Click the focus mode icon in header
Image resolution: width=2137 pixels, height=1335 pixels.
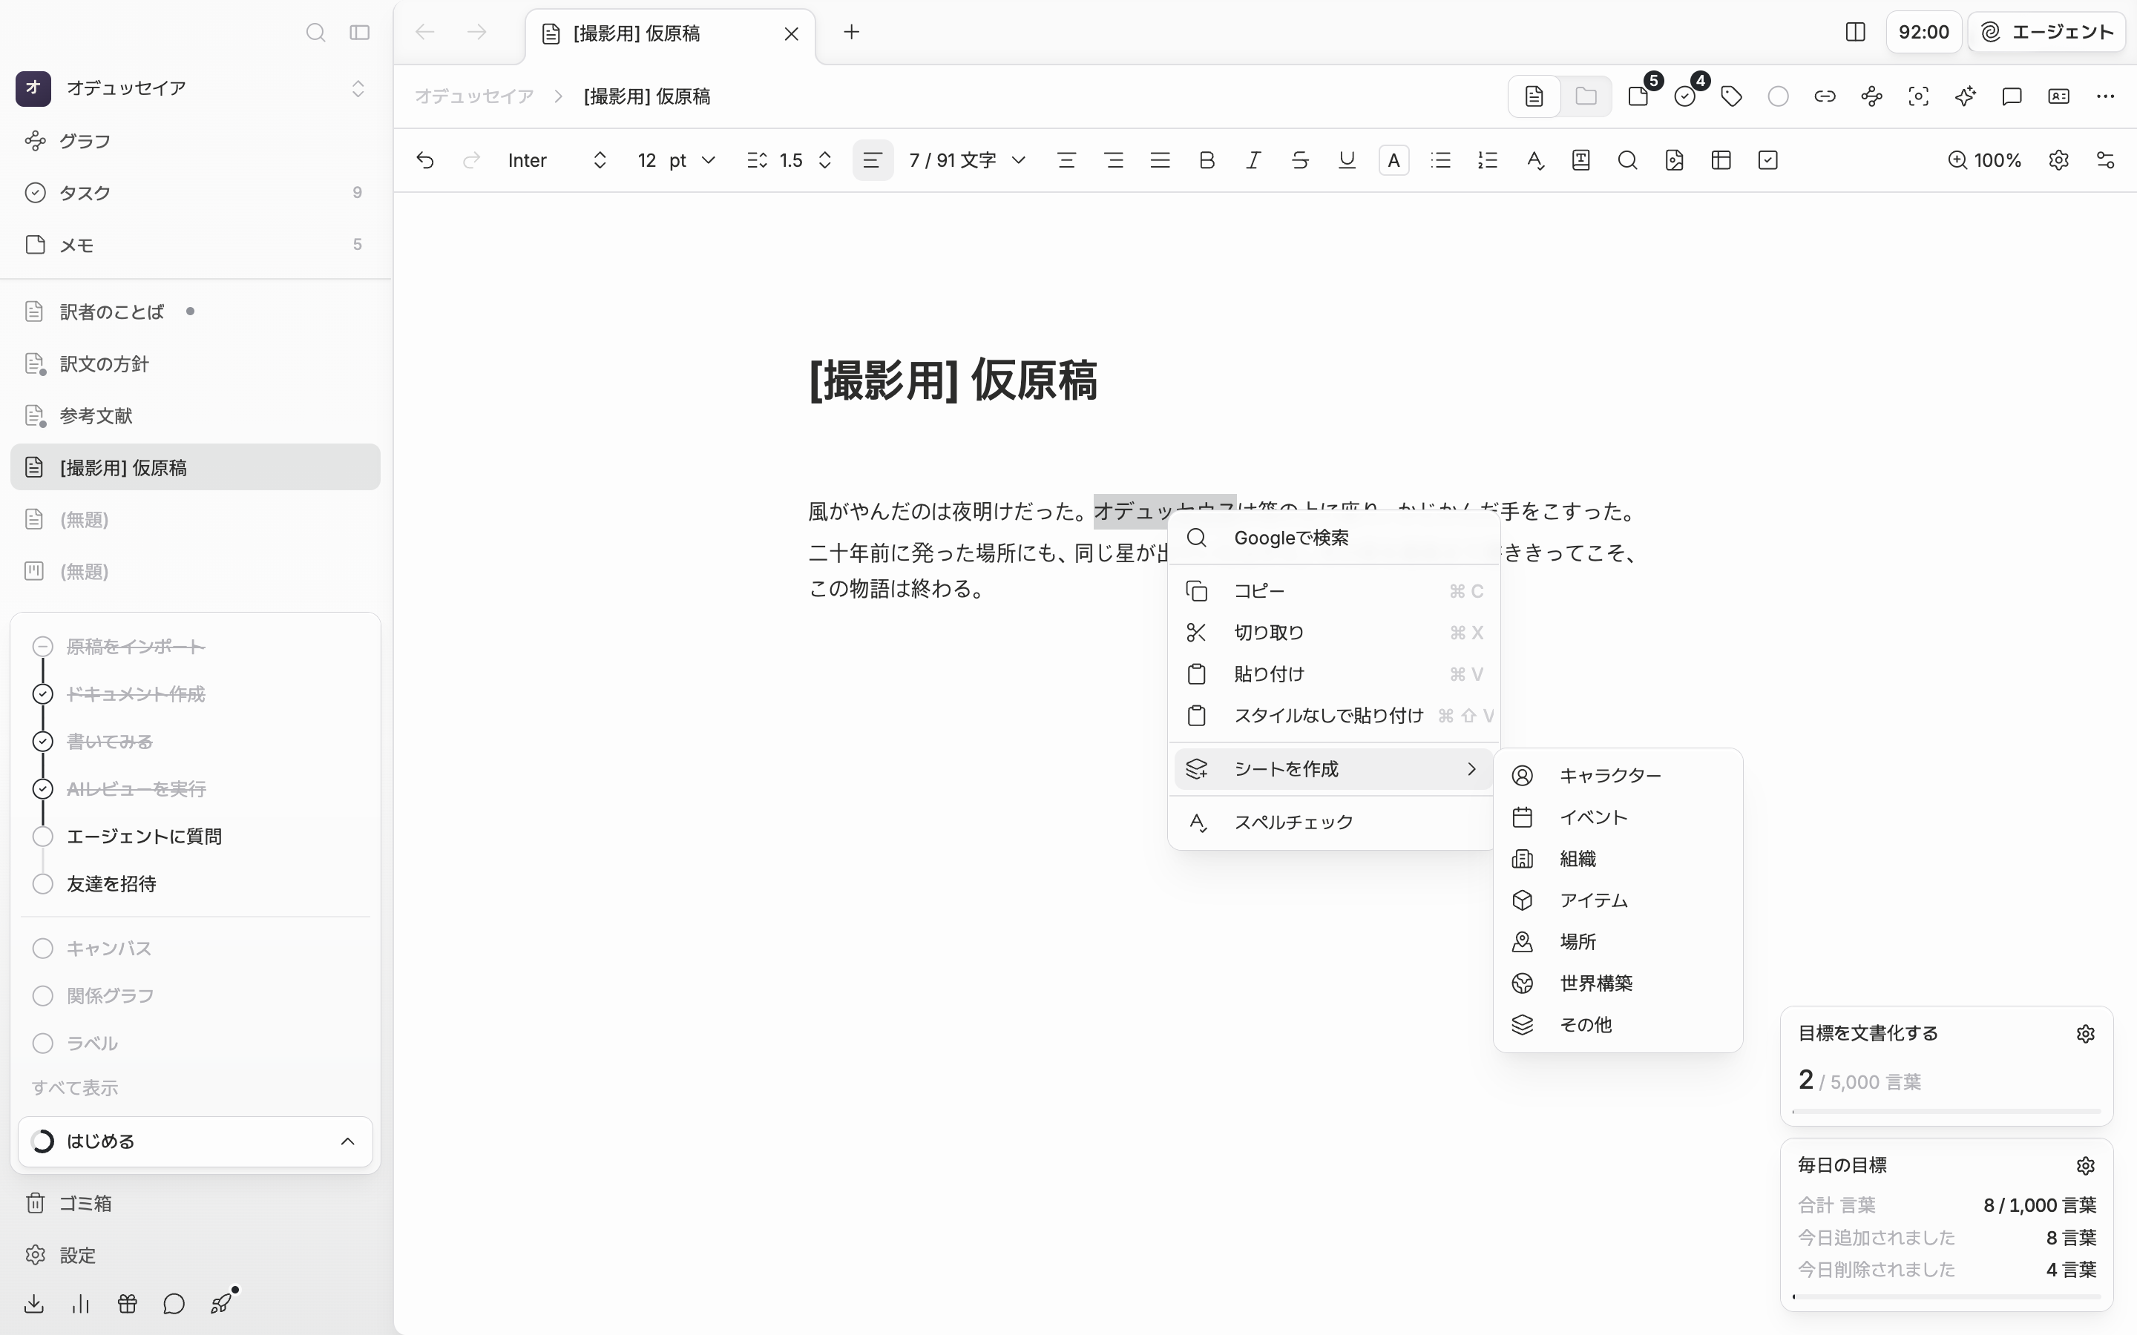(x=1918, y=96)
